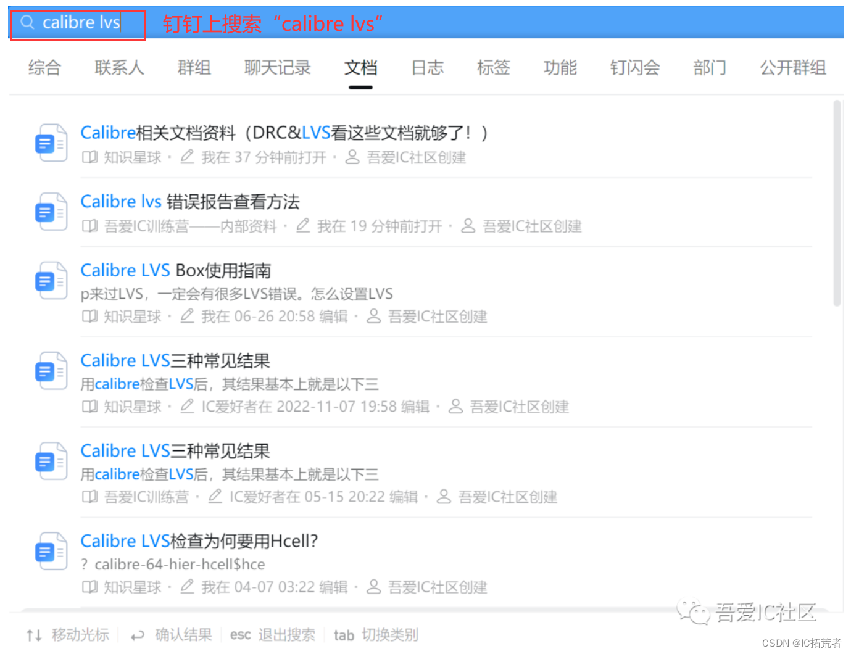Click '吾爱IC训练营——内部资料' source text
Viewport: 851px width, 654px height.
191,226
